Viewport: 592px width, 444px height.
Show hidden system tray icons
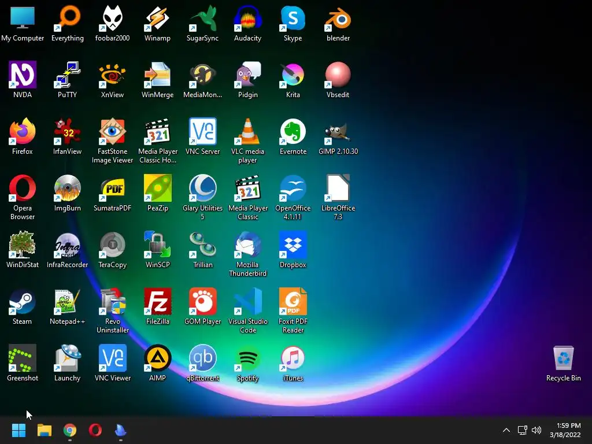click(x=506, y=430)
